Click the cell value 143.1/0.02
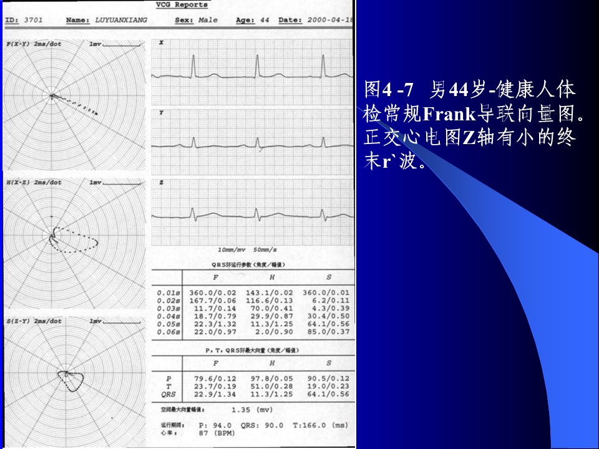Image resolution: width=599 pixels, height=449 pixels. 270,293
